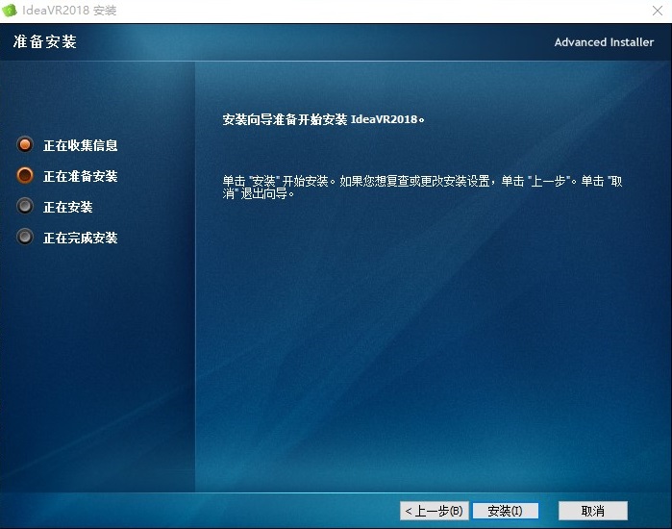Screen dimensions: 672x529
Task: Click the 正在准备安装 step indicator
Action: (25, 175)
